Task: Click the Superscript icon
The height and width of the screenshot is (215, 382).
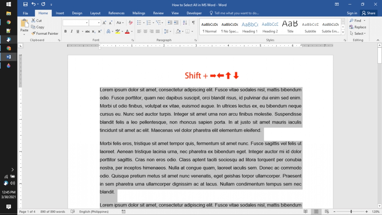Action: pyautogui.click(x=100, y=31)
